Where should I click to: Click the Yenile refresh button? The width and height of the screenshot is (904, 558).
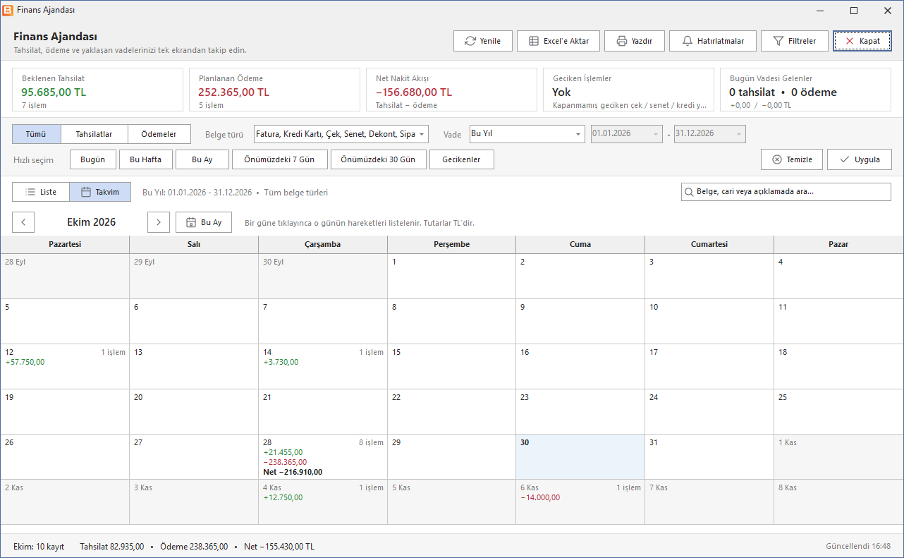(483, 41)
